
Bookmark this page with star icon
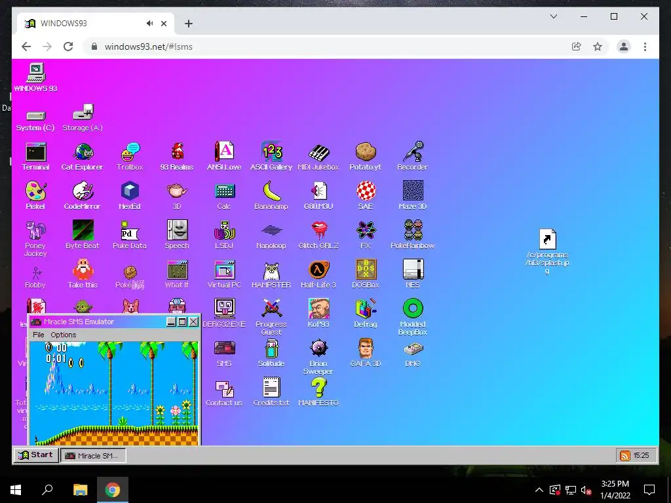click(x=598, y=47)
